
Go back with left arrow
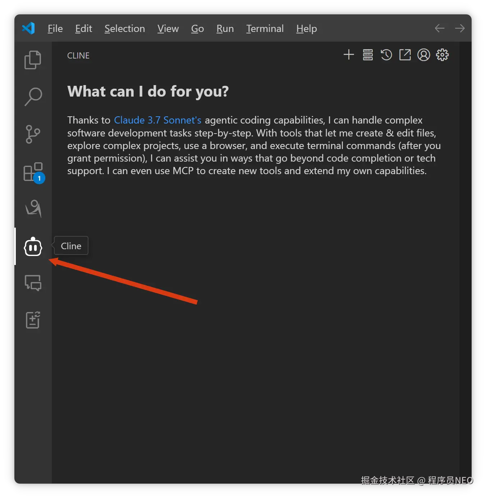440,28
